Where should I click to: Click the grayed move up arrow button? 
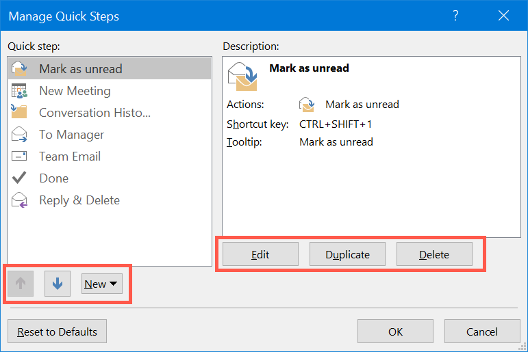(x=21, y=284)
